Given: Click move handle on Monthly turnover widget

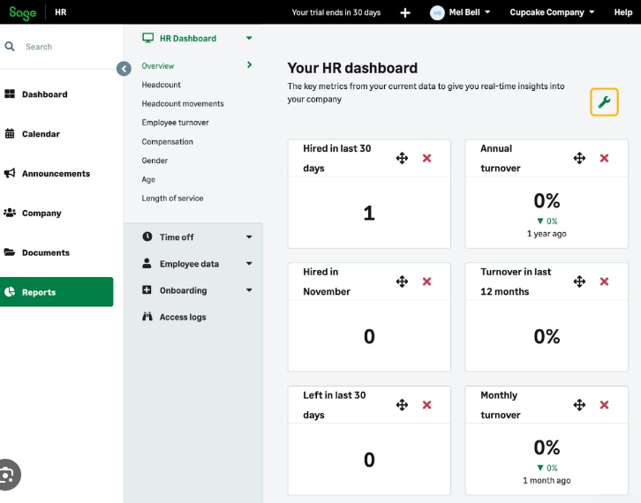Looking at the screenshot, I should tap(579, 405).
